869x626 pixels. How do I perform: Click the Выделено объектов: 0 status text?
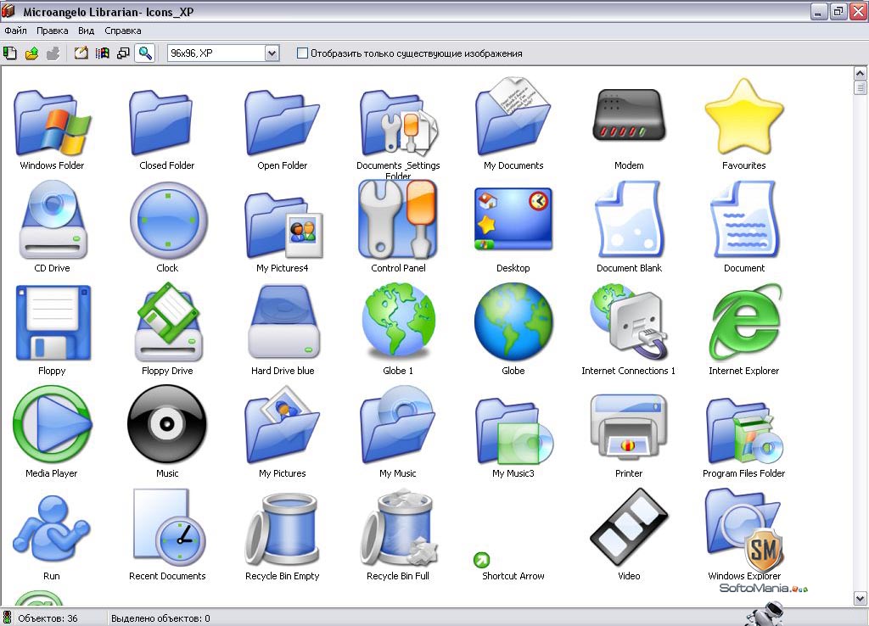point(160,618)
